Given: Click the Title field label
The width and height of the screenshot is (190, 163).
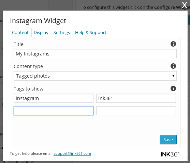Looking at the screenshot, I should 18,44.
